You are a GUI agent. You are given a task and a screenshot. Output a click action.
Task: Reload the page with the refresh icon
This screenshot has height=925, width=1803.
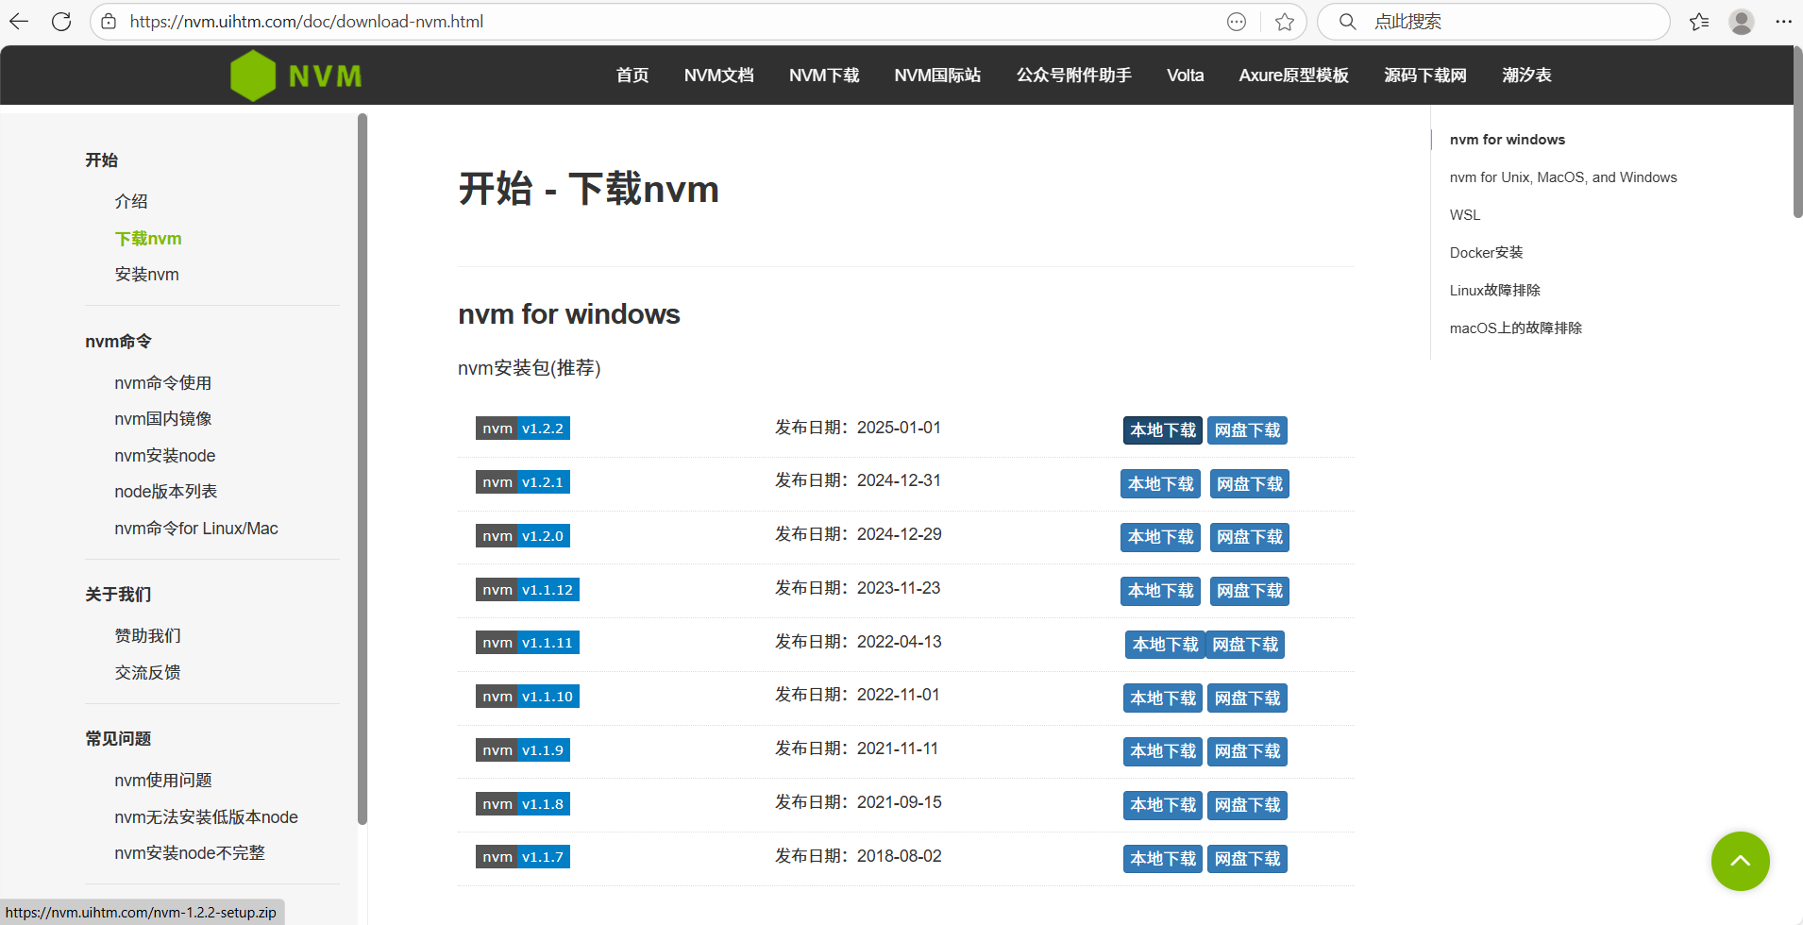point(61,21)
